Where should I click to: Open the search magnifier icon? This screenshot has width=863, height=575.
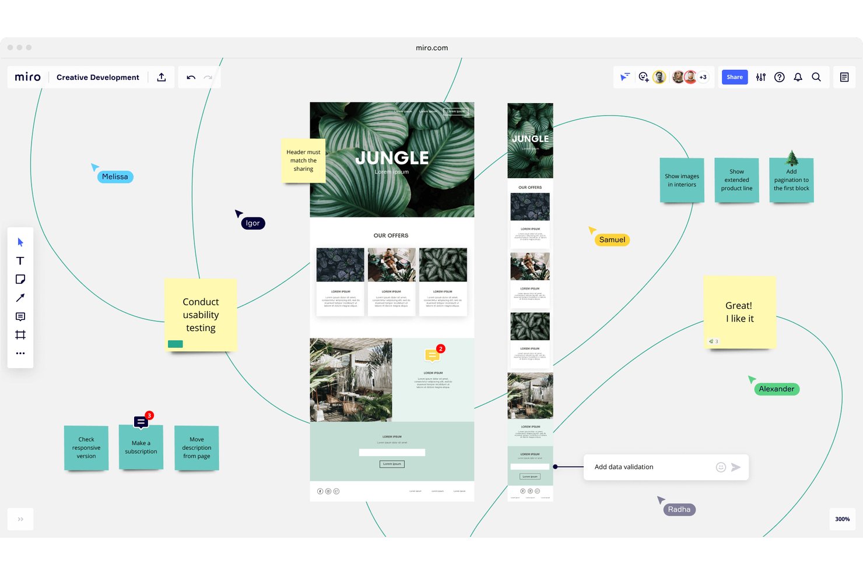816,77
